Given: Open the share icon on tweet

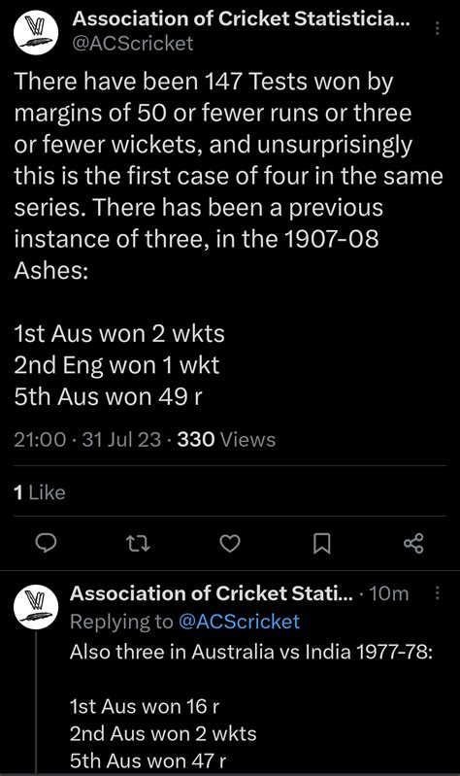Looking at the screenshot, I should pyautogui.click(x=413, y=544).
